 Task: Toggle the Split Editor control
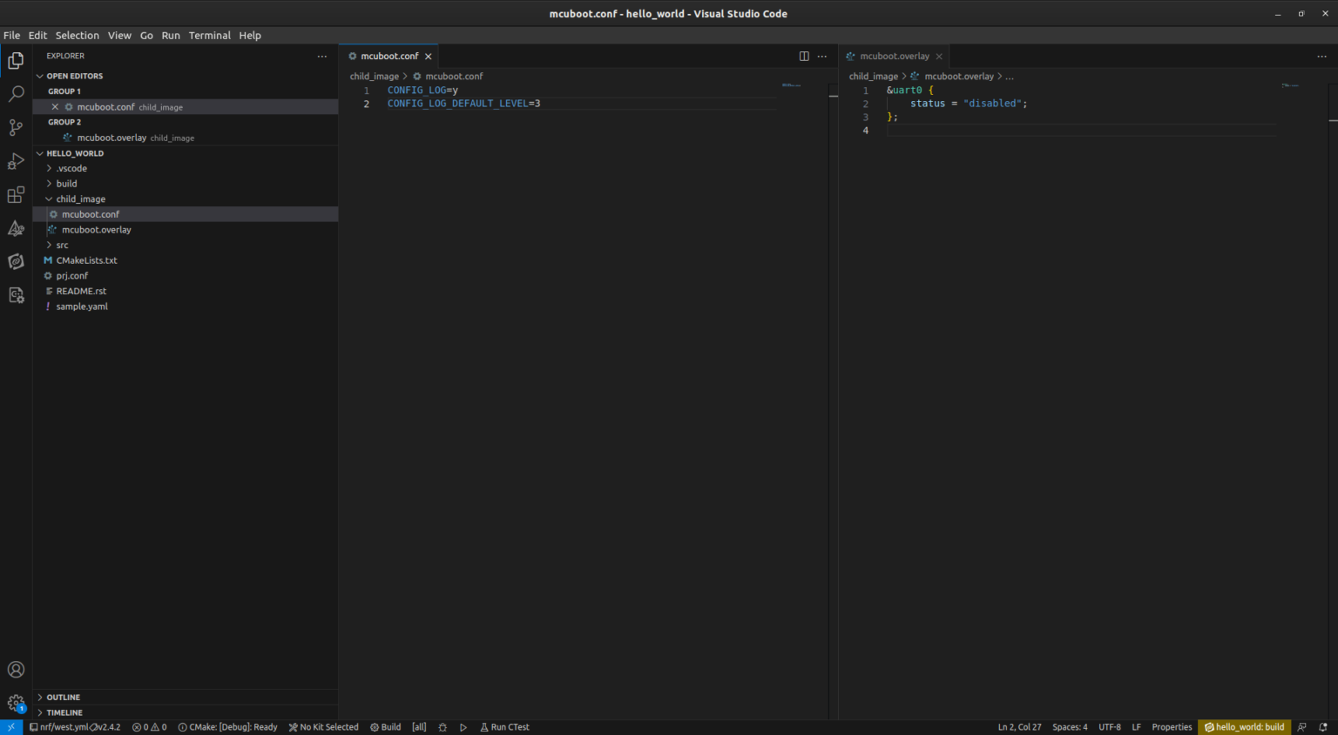(803, 56)
